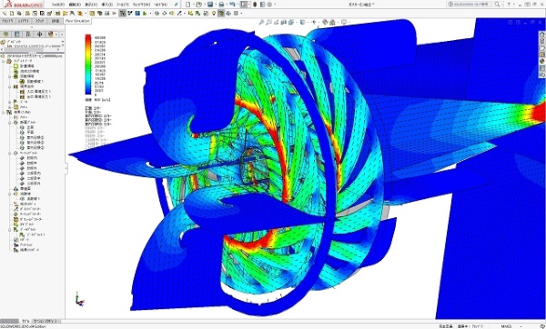Open the search options dropdown arrow

tap(501, 5)
